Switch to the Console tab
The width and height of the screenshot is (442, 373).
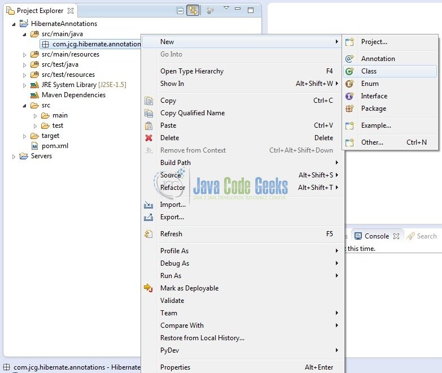click(377, 236)
